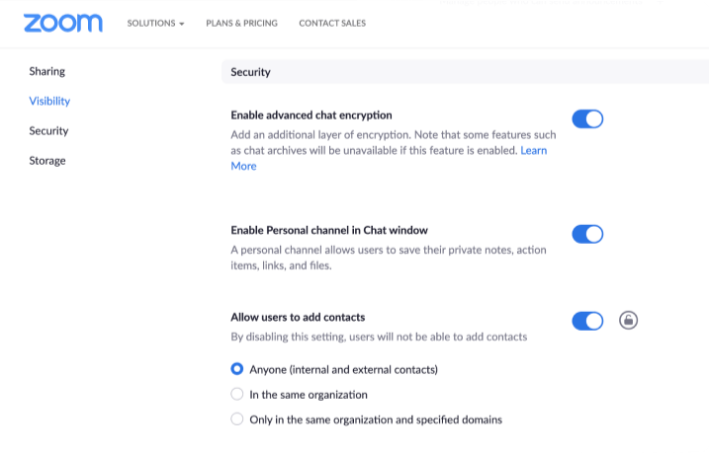709x453 pixels.
Task: Click the Zoom logo
Action: (x=62, y=23)
